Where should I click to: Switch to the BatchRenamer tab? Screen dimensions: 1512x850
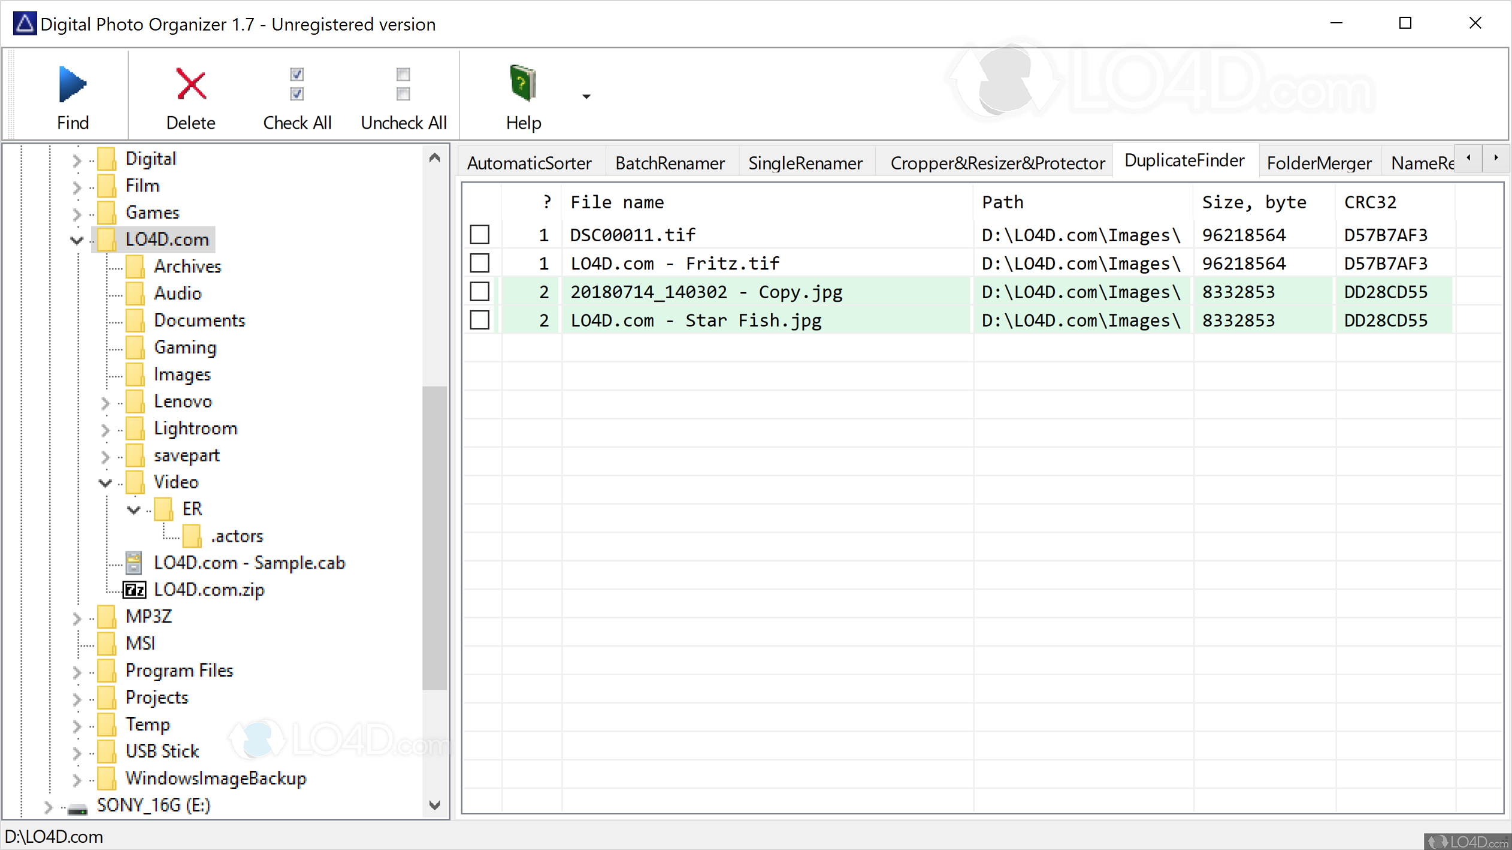tap(670, 162)
